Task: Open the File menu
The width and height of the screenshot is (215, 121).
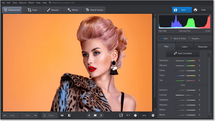Action: click(3, 3)
